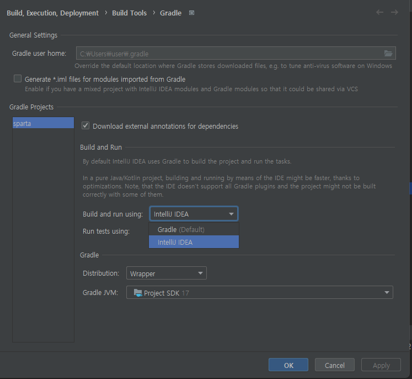Choose IntelliJ IDEA from the dropdown list
This screenshot has height=379, width=412.
coord(194,242)
